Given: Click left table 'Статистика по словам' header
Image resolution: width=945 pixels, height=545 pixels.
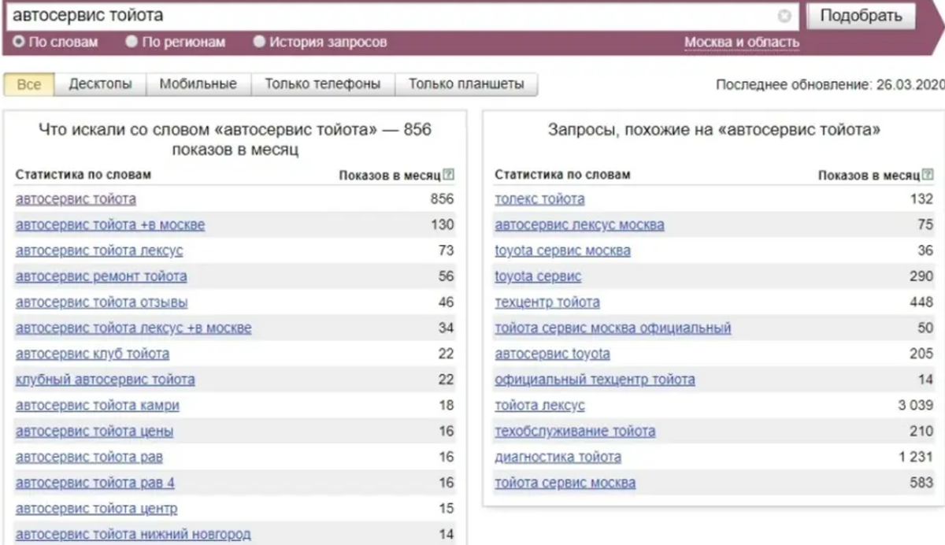Looking at the screenshot, I should [x=83, y=174].
